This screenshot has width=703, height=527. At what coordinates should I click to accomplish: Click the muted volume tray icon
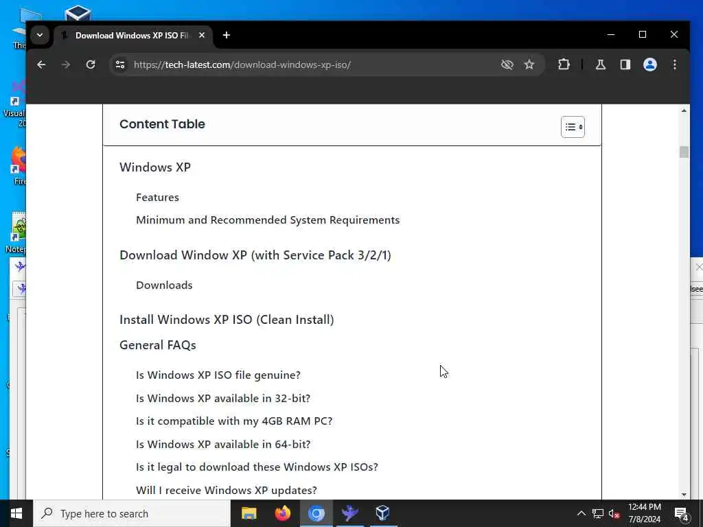614,513
